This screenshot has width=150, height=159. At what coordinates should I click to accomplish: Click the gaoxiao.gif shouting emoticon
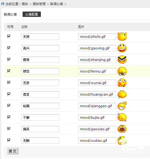coord(122,129)
